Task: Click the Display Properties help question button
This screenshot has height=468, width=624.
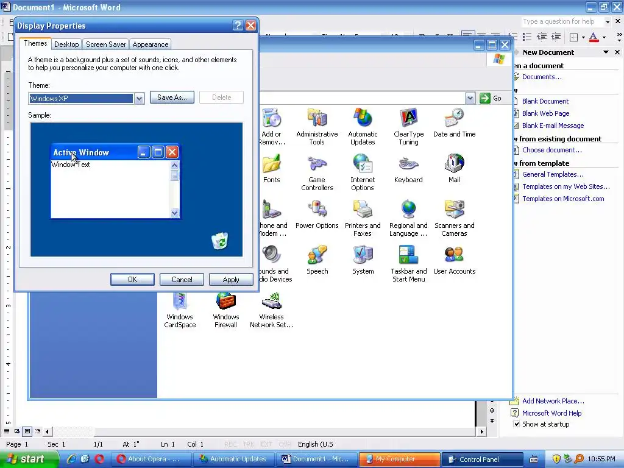Action: (x=238, y=26)
